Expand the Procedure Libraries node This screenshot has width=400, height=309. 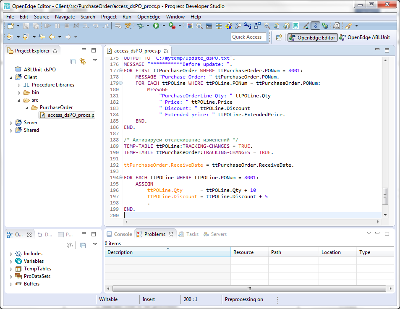click(19, 85)
